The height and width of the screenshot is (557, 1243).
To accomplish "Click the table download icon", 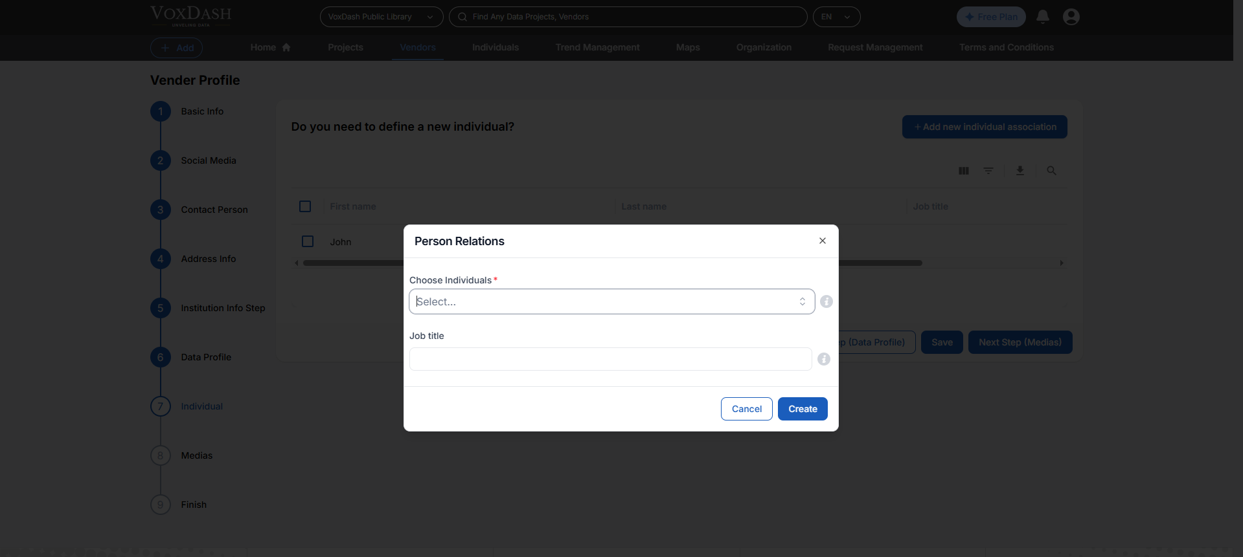I will tap(1020, 171).
